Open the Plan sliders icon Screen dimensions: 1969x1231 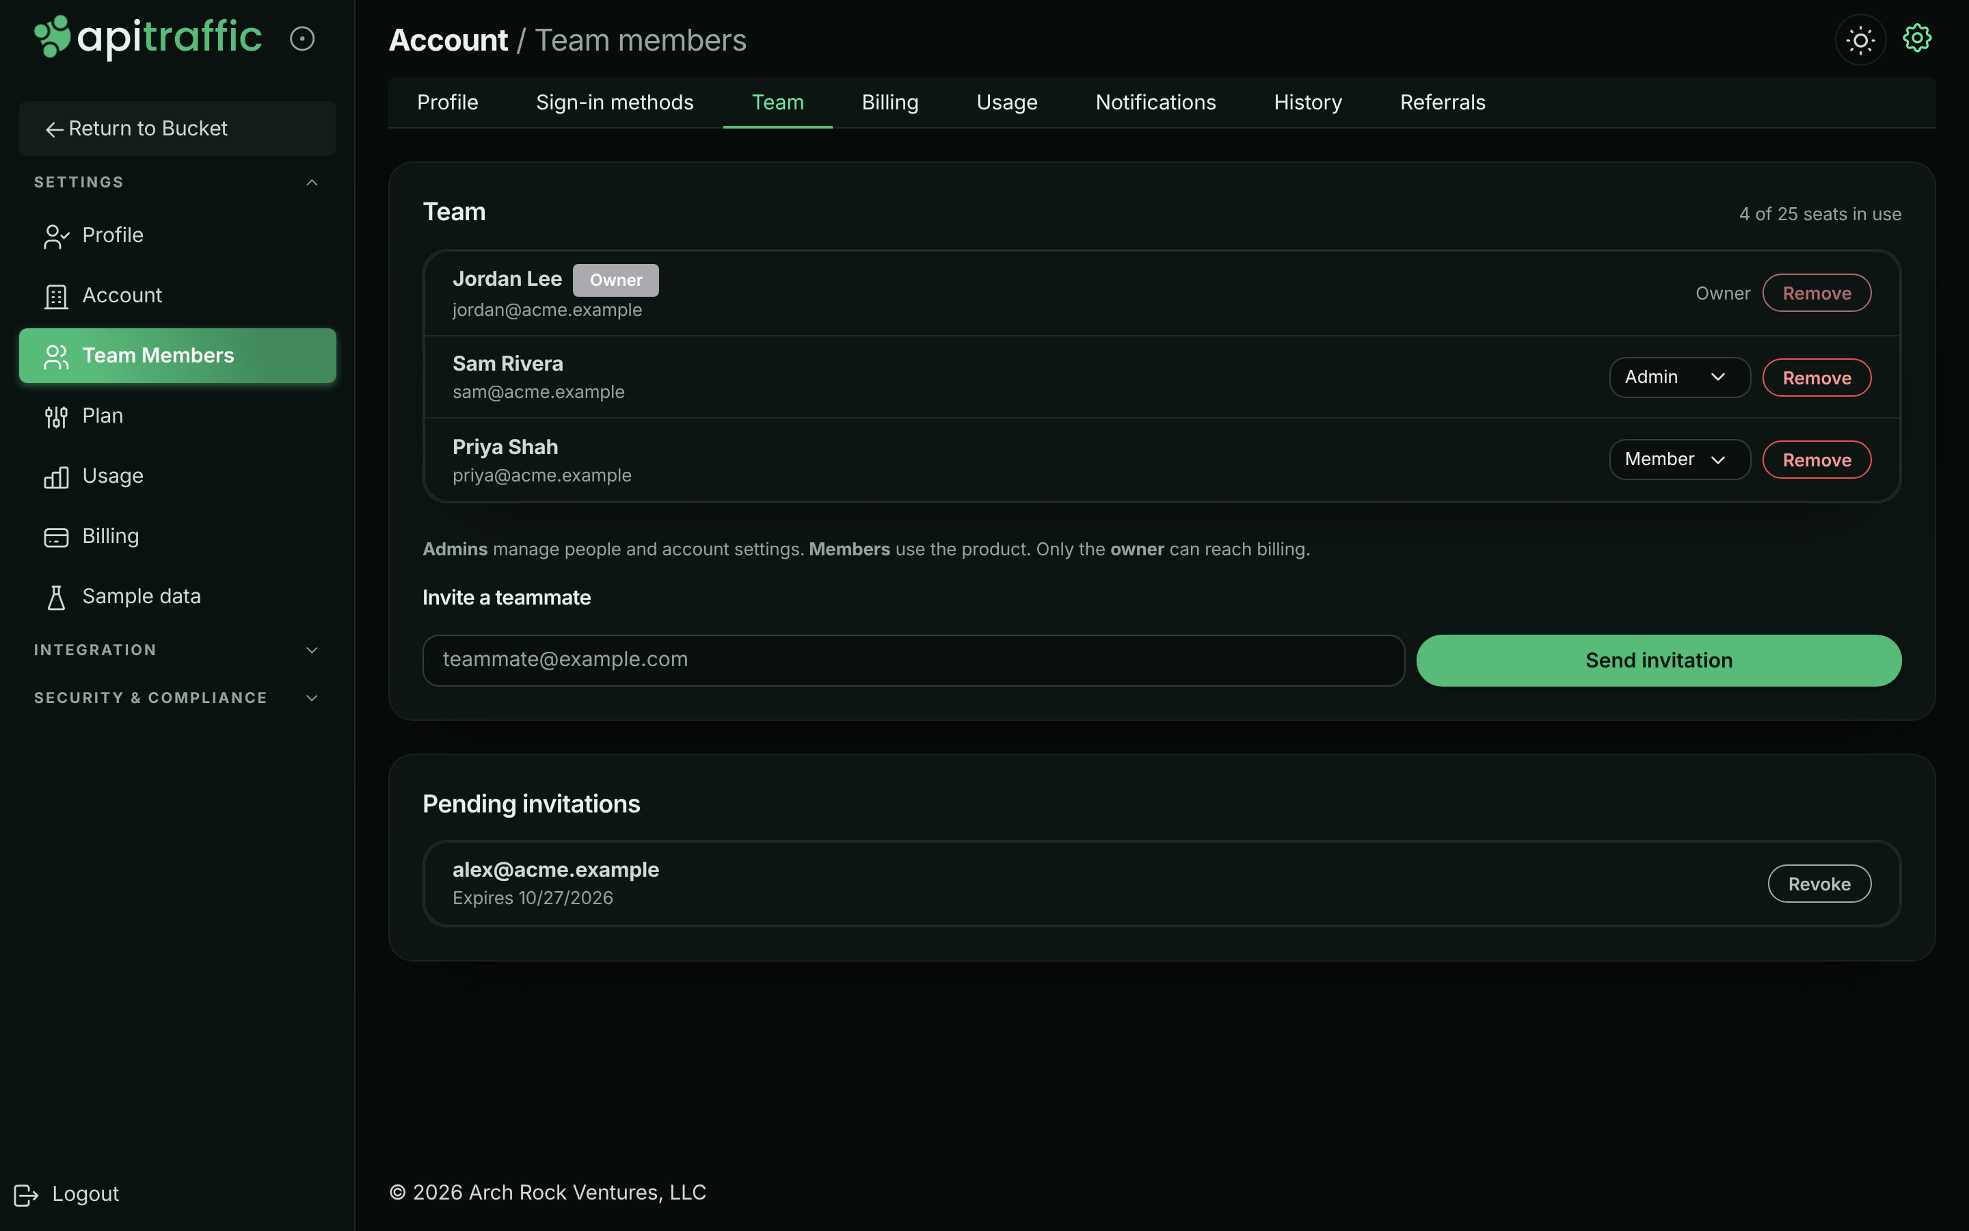[56, 417]
